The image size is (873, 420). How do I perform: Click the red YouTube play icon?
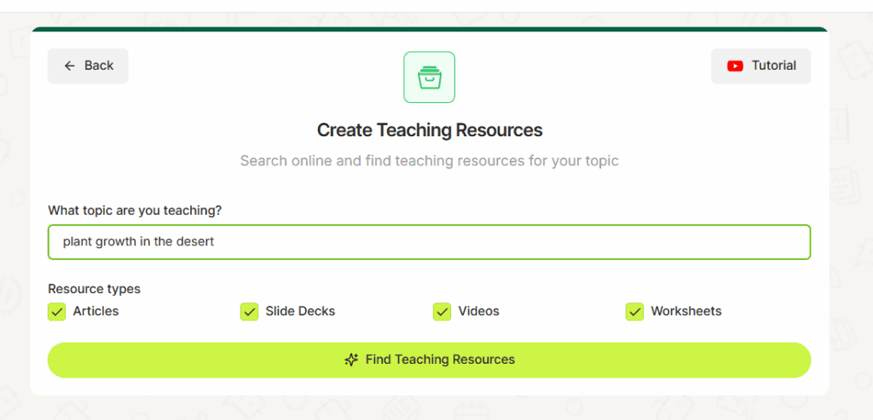click(x=735, y=66)
